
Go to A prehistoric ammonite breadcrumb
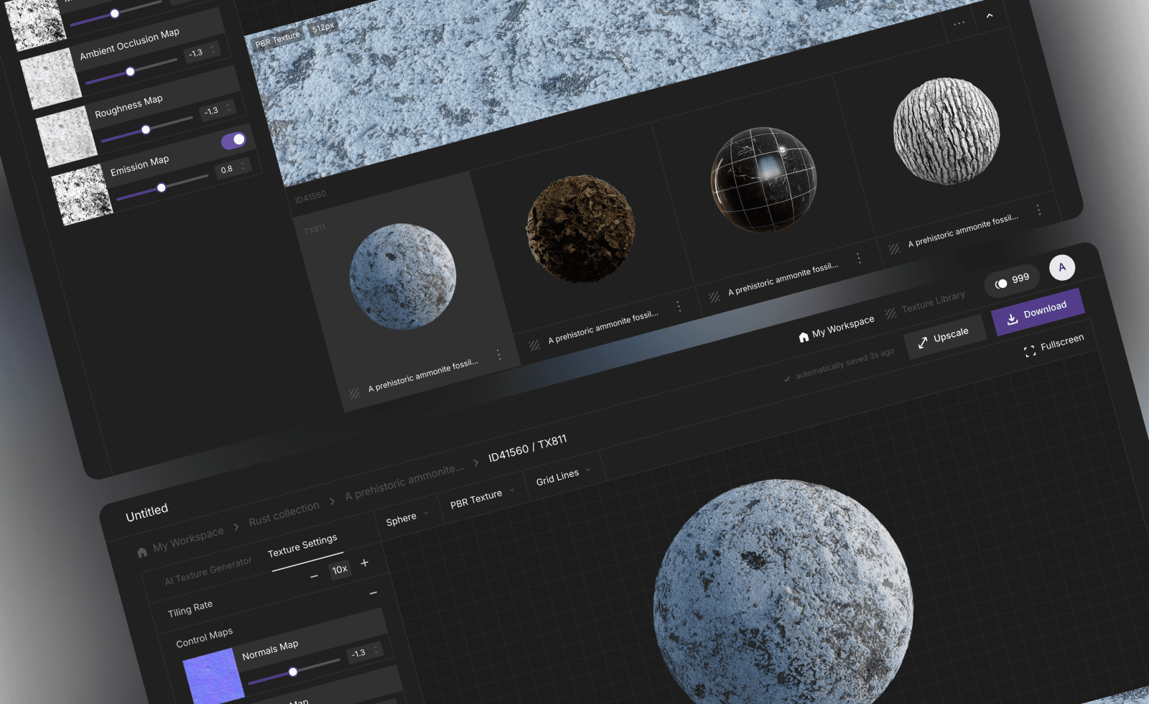404,482
